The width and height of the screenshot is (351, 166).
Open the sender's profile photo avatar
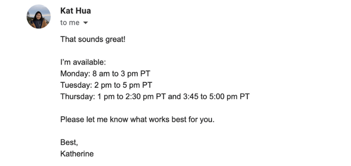click(x=39, y=17)
